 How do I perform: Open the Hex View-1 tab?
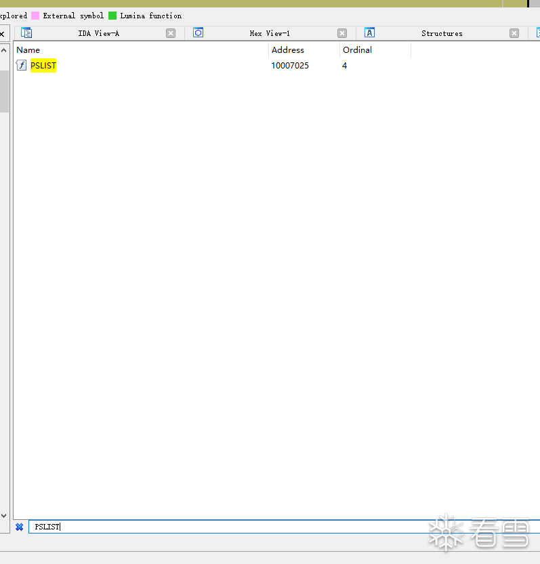[x=270, y=33]
